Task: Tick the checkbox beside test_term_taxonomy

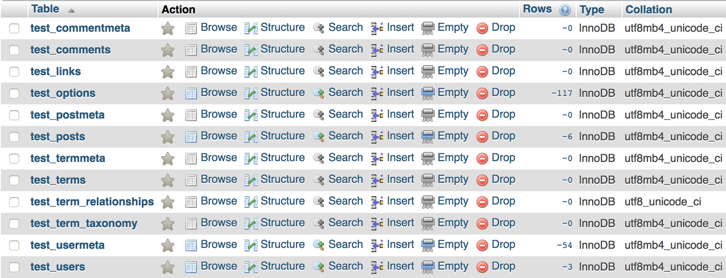Action: click(x=14, y=224)
